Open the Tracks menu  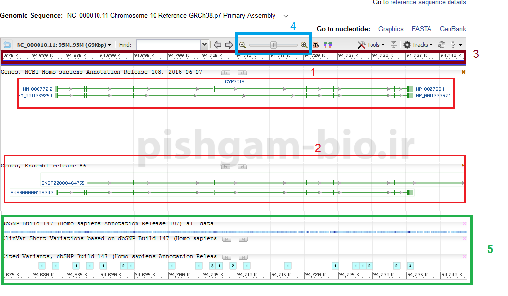(418, 45)
